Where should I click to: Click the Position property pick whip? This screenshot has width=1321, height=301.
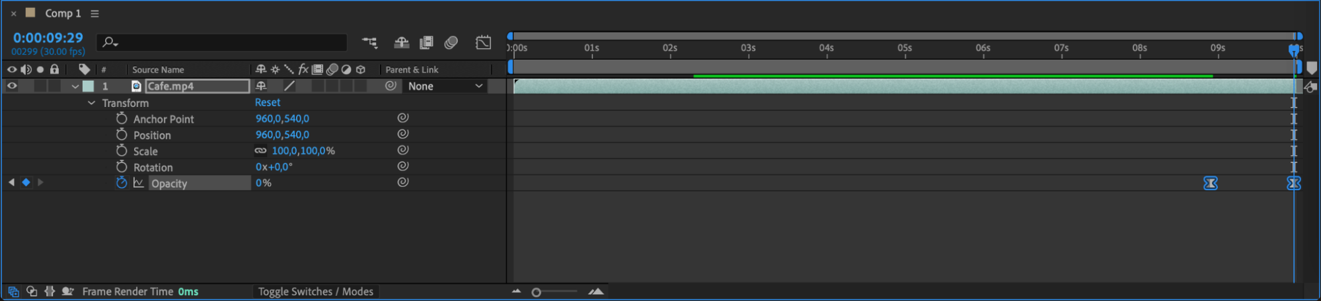pos(402,134)
